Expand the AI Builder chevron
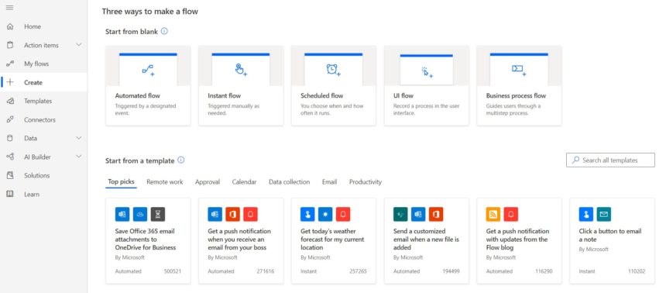Screen dimensions: 666x293 click(78, 157)
